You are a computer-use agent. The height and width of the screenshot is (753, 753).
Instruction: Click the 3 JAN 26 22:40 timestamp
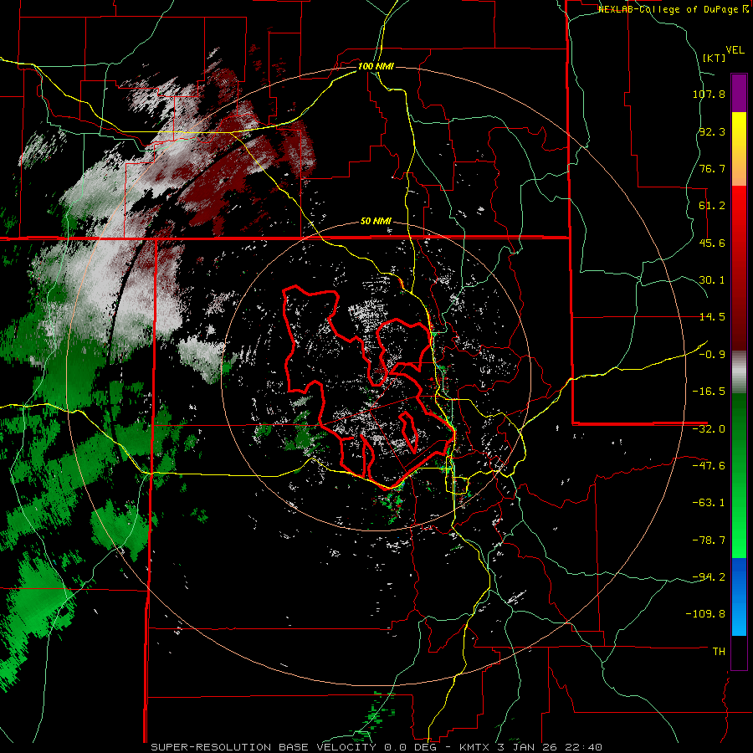coord(550,747)
